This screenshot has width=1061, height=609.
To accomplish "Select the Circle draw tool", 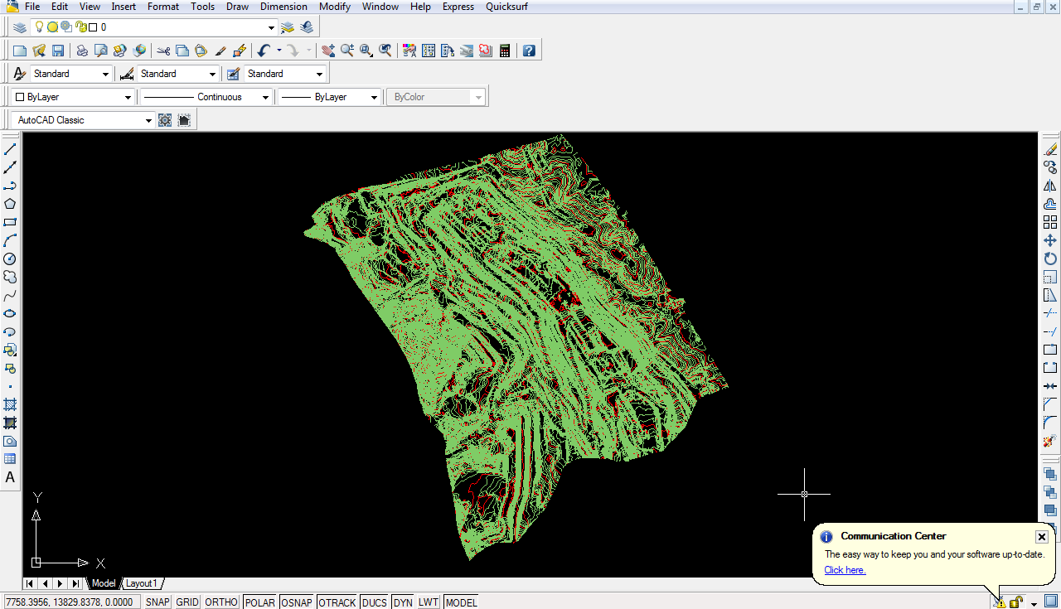I will 10,259.
